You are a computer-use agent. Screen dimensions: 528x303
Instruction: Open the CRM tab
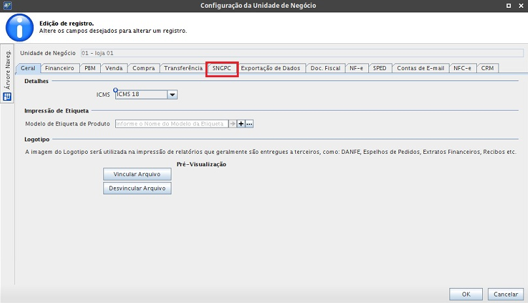[x=487, y=68]
